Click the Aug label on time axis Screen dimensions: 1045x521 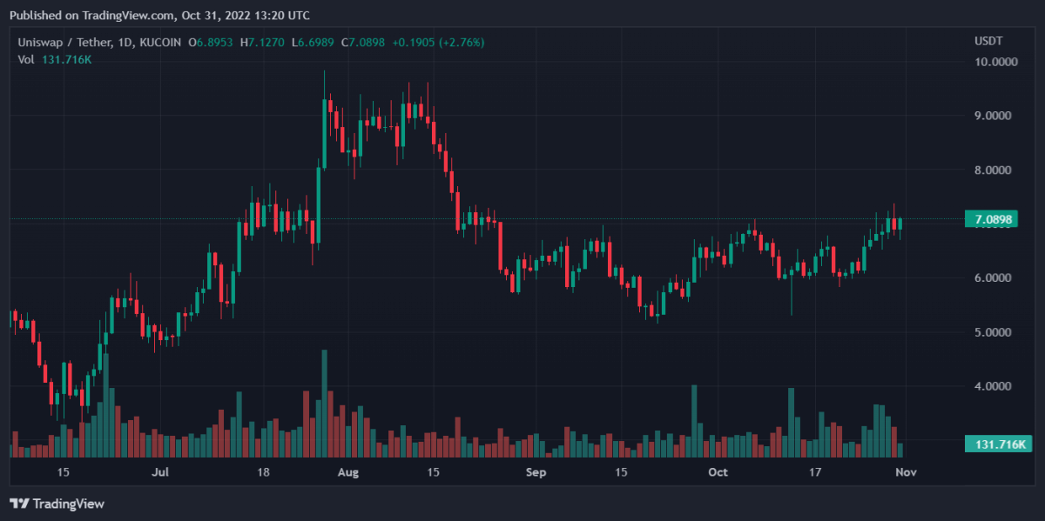click(347, 472)
